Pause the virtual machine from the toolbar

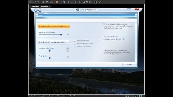click(57, 2)
